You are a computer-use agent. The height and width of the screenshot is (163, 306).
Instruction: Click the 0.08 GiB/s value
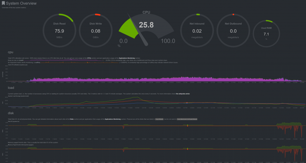95,31
